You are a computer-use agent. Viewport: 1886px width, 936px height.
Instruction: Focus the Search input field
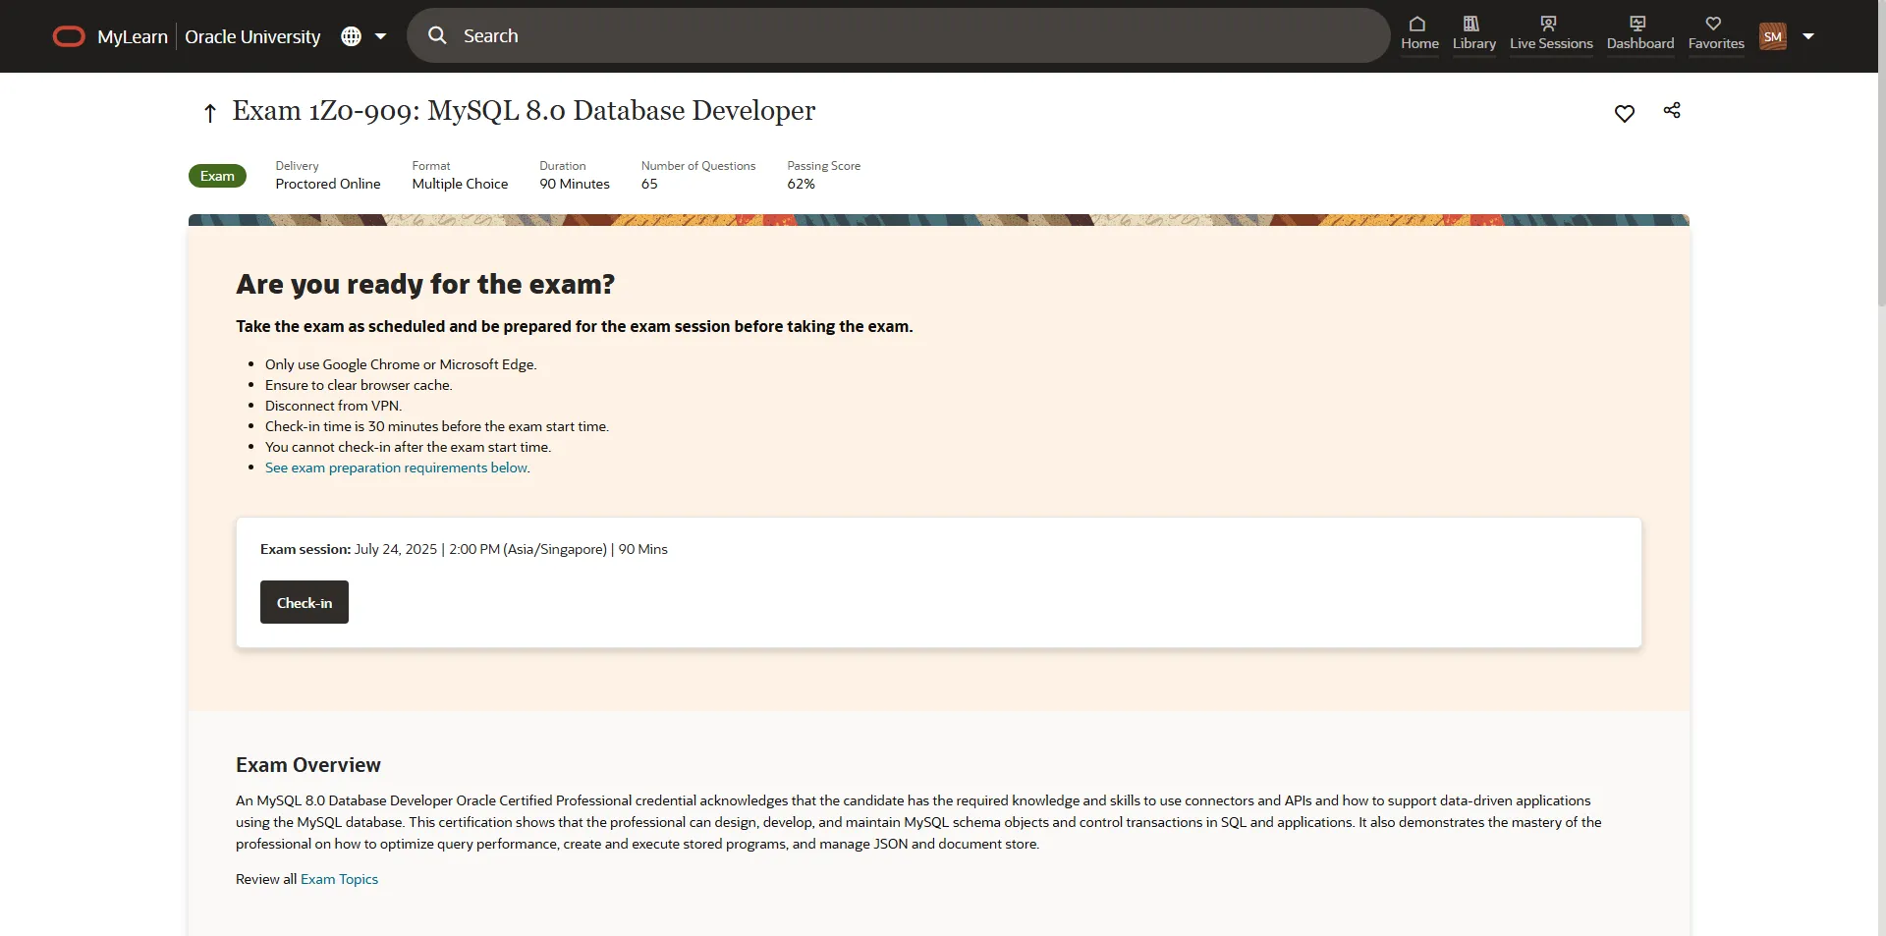pos(898,35)
